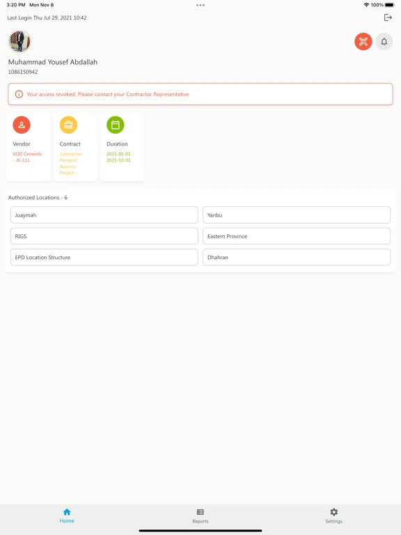Tap the battery indicator icon
401x535 pixels.
(x=389, y=5)
